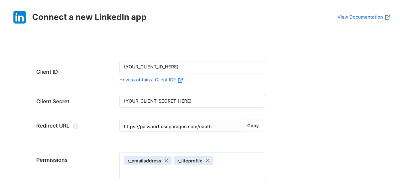Click the r_emailaddress permission chip label

click(144, 161)
